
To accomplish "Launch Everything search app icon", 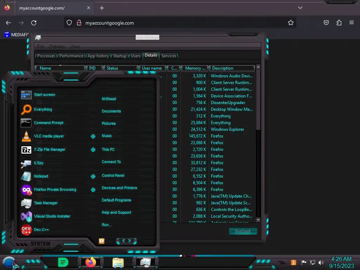I will pyautogui.click(x=26, y=109).
